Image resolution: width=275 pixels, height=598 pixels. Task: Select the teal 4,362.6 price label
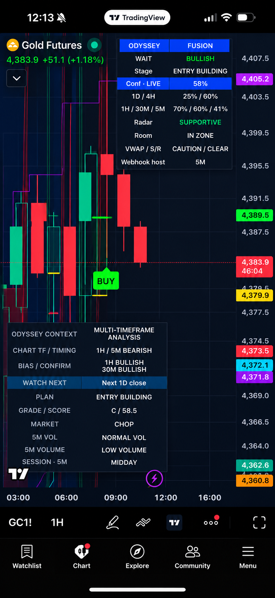click(x=255, y=465)
